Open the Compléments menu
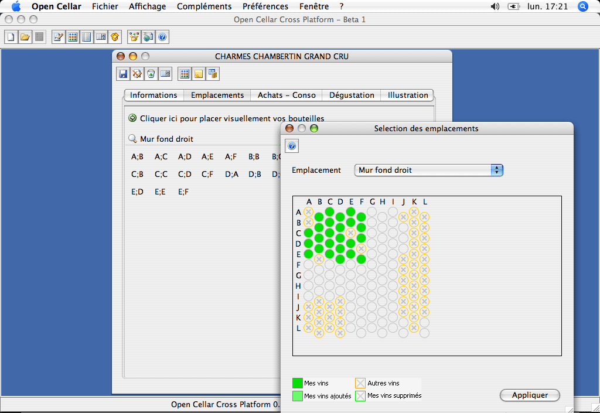The image size is (600, 413). click(204, 6)
